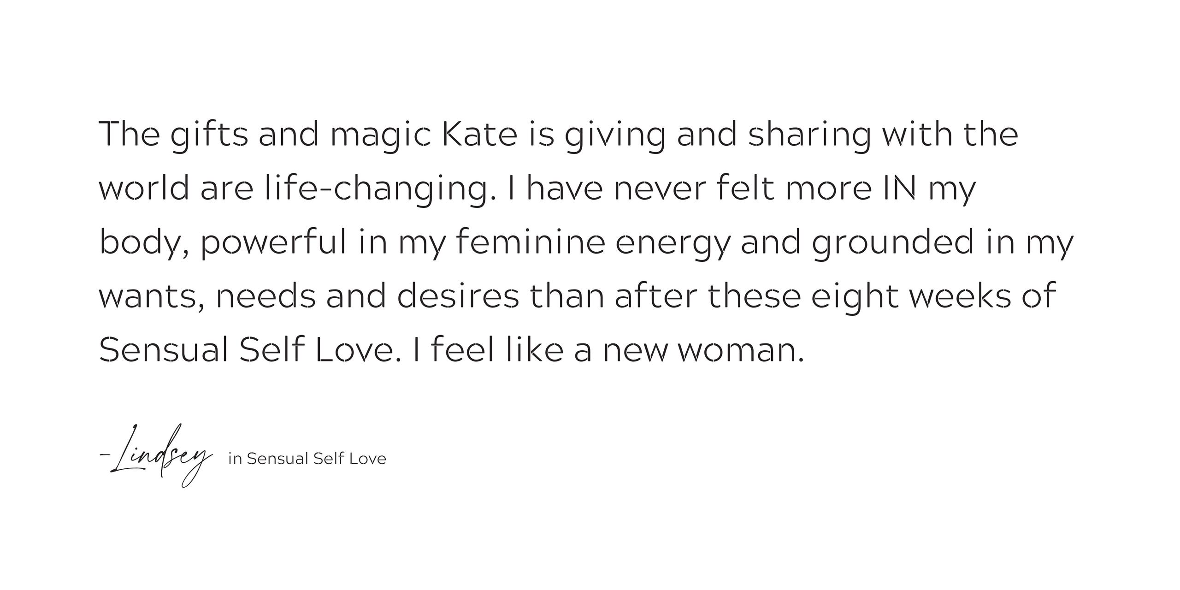The image size is (1180, 590).
Task: Click "Sensual Self Love" in the final paragraph line
Action: (x=247, y=350)
